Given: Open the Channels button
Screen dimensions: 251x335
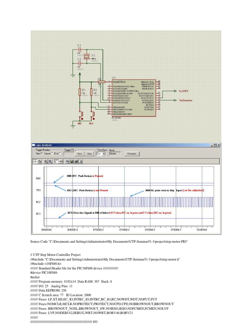Looking at the screenshot, I should click(x=132, y=153).
